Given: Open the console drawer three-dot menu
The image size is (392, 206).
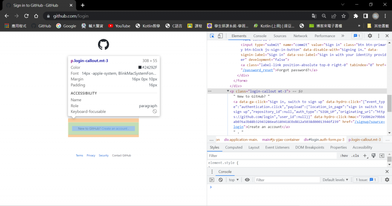Looking at the screenshot, I should click(212, 172).
